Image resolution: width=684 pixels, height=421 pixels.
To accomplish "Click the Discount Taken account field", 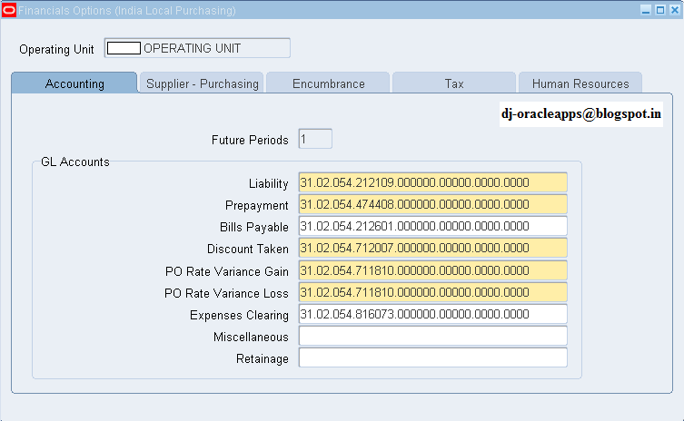I will (432, 248).
